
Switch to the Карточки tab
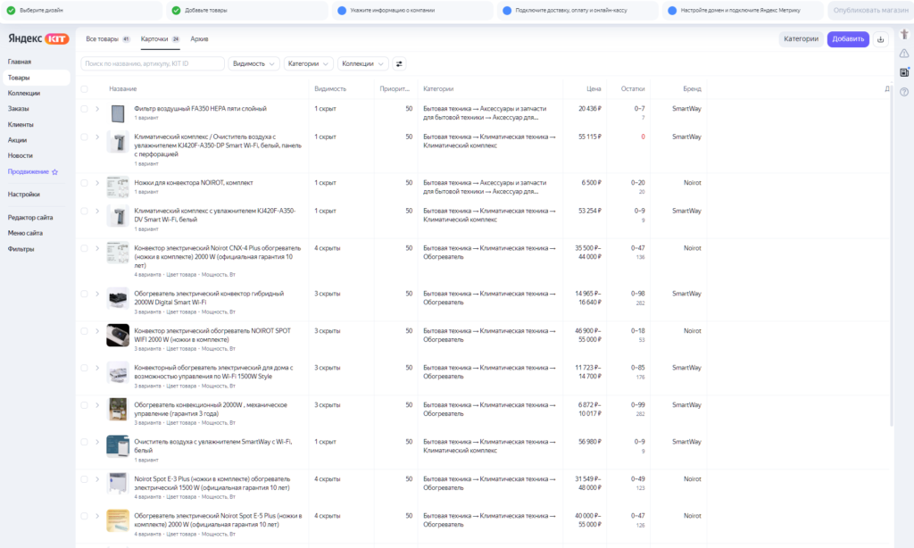[x=161, y=39]
